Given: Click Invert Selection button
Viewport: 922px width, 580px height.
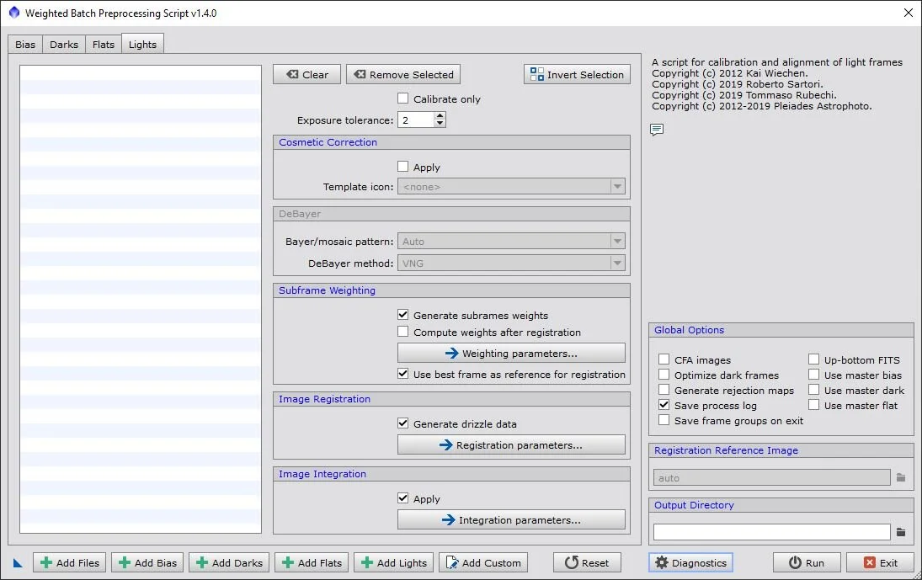Looking at the screenshot, I should tap(577, 75).
